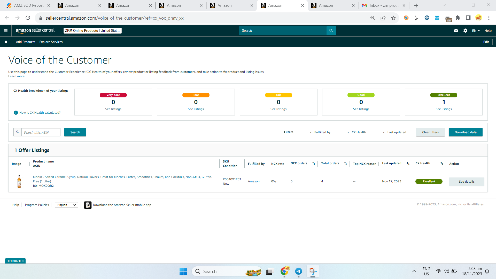The height and width of the screenshot is (279, 496).
Task: Click the Good rating badge
Action: [361, 95]
